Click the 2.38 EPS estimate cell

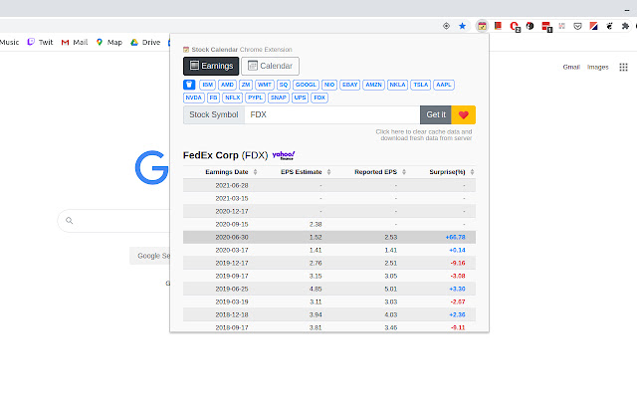coord(316,224)
